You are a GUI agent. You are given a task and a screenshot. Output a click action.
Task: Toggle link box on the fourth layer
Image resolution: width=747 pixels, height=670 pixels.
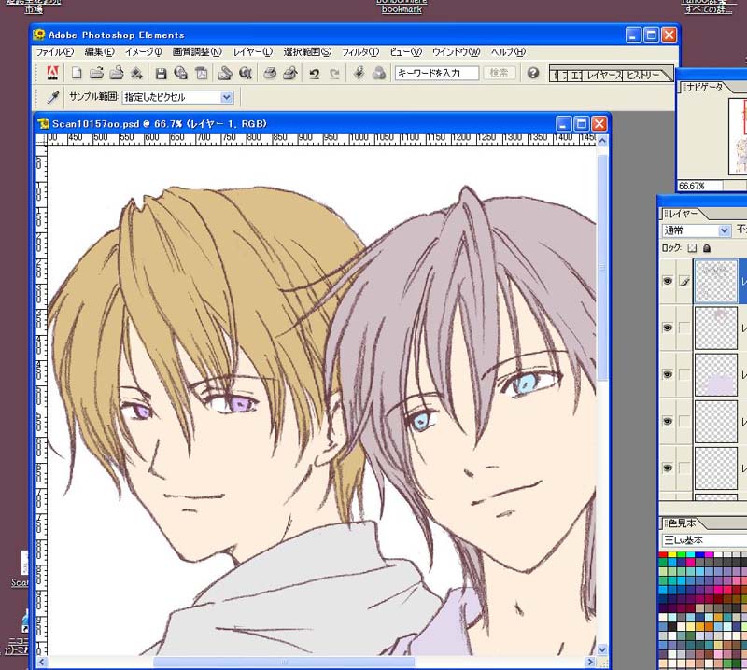point(684,421)
